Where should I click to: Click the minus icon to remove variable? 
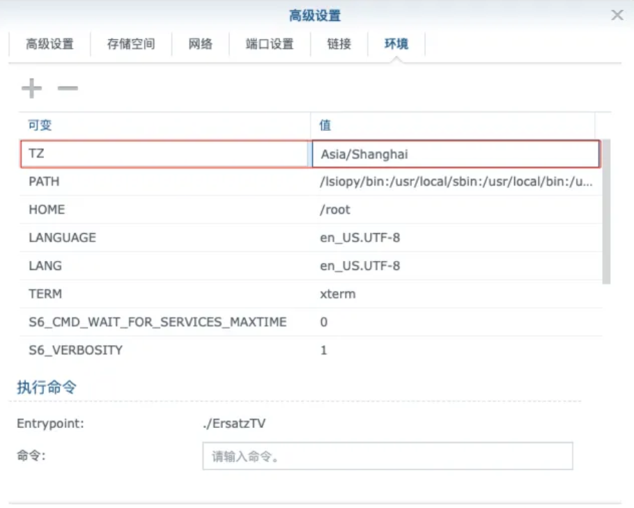(68, 88)
